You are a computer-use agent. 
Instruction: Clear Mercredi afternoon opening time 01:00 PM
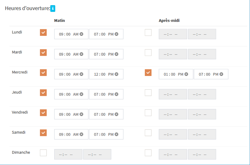(x=186, y=74)
